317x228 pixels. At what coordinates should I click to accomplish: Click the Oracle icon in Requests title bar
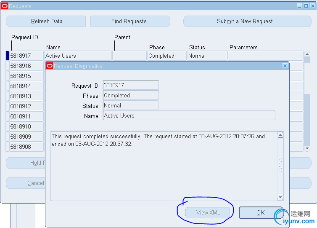pyautogui.click(x=5, y=6)
